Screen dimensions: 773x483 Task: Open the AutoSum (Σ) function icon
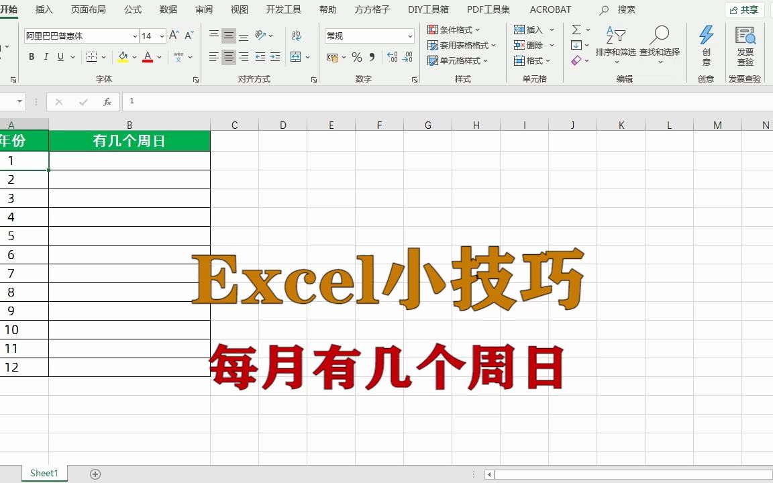(x=576, y=30)
